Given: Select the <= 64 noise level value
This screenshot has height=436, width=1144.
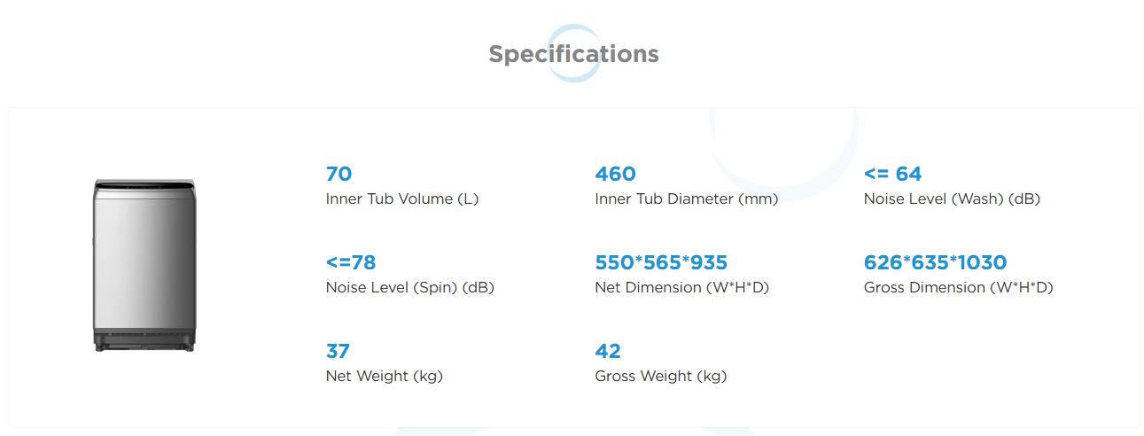Looking at the screenshot, I should [x=893, y=174].
